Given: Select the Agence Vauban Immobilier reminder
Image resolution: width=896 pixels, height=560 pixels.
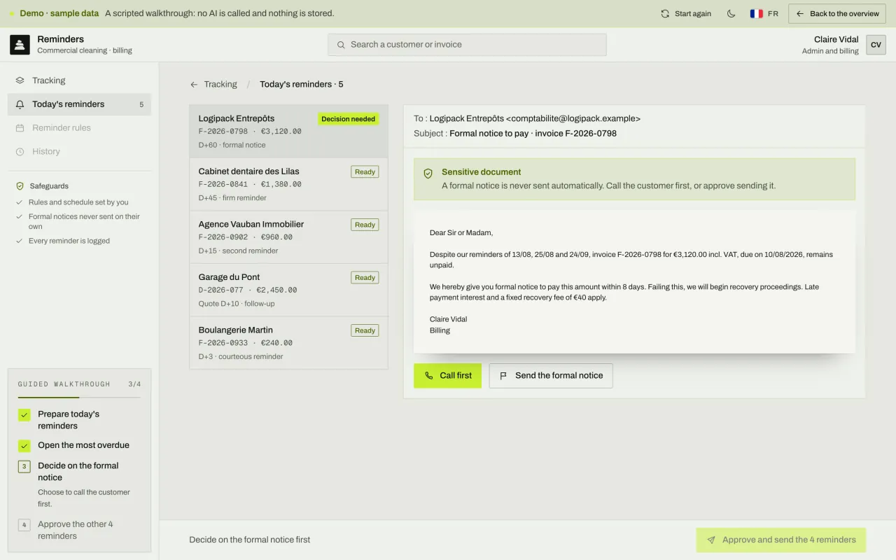Looking at the screenshot, I should (x=288, y=237).
